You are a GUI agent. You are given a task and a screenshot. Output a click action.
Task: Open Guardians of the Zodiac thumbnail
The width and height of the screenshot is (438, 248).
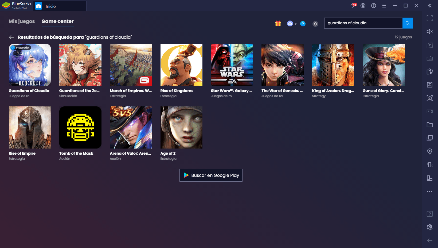80,65
